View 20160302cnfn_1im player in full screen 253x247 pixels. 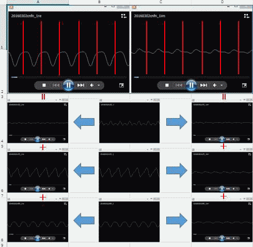click(244, 85)
